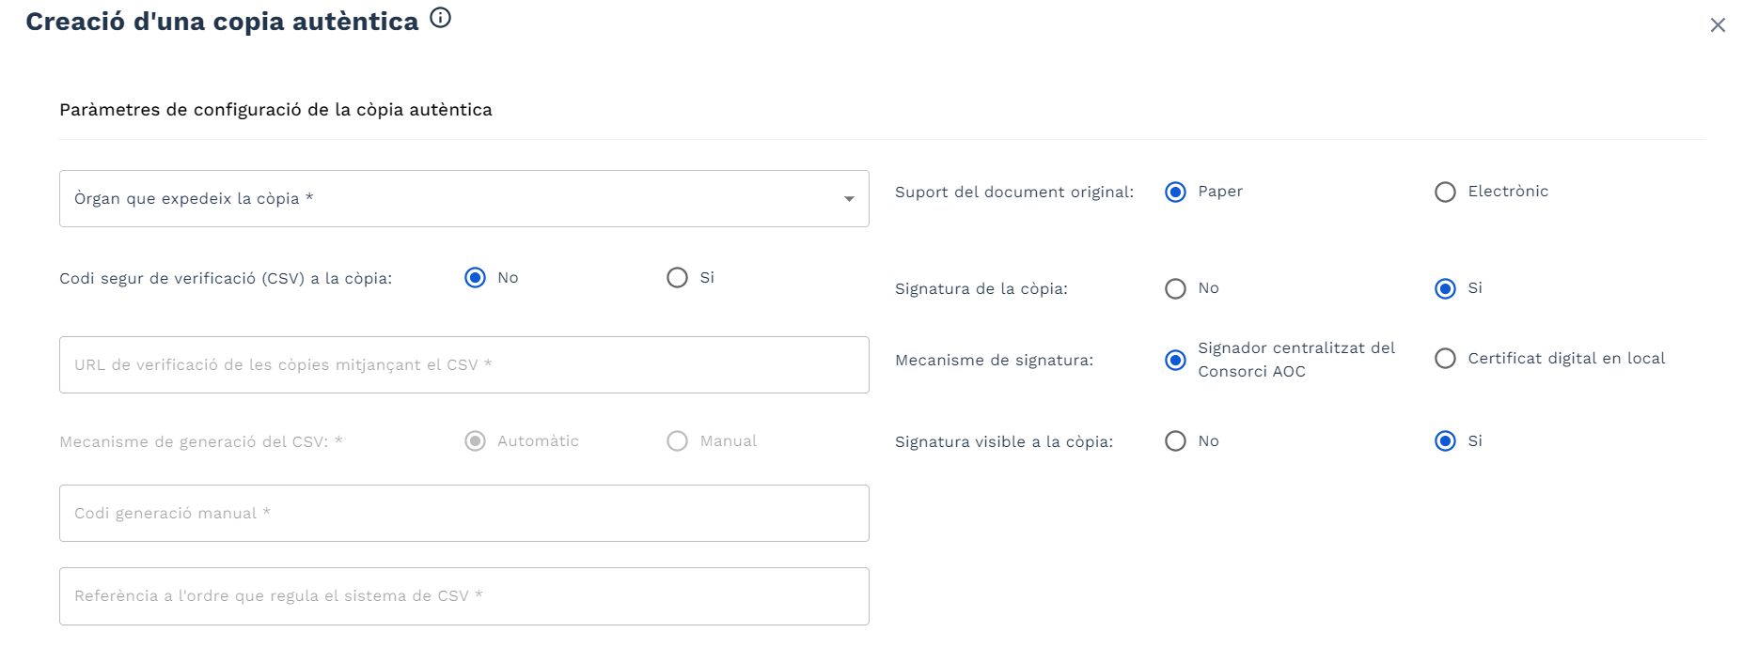Click the Paràmetres de configuració section heading
The width and height of the screenshot is (1758, 663).
(275, 110)
